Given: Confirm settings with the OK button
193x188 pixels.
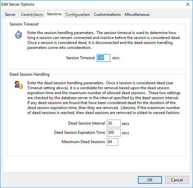Looking at the screenshot, I should [150, 180].
